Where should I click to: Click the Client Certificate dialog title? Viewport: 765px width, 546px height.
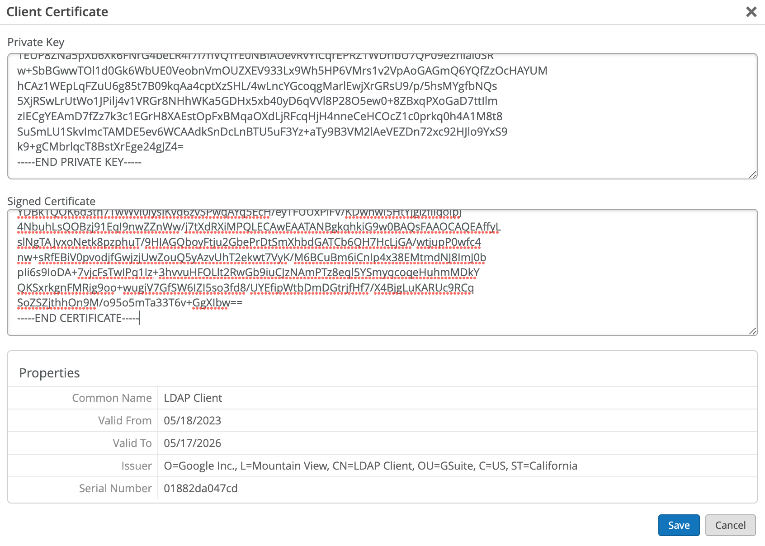57,12
